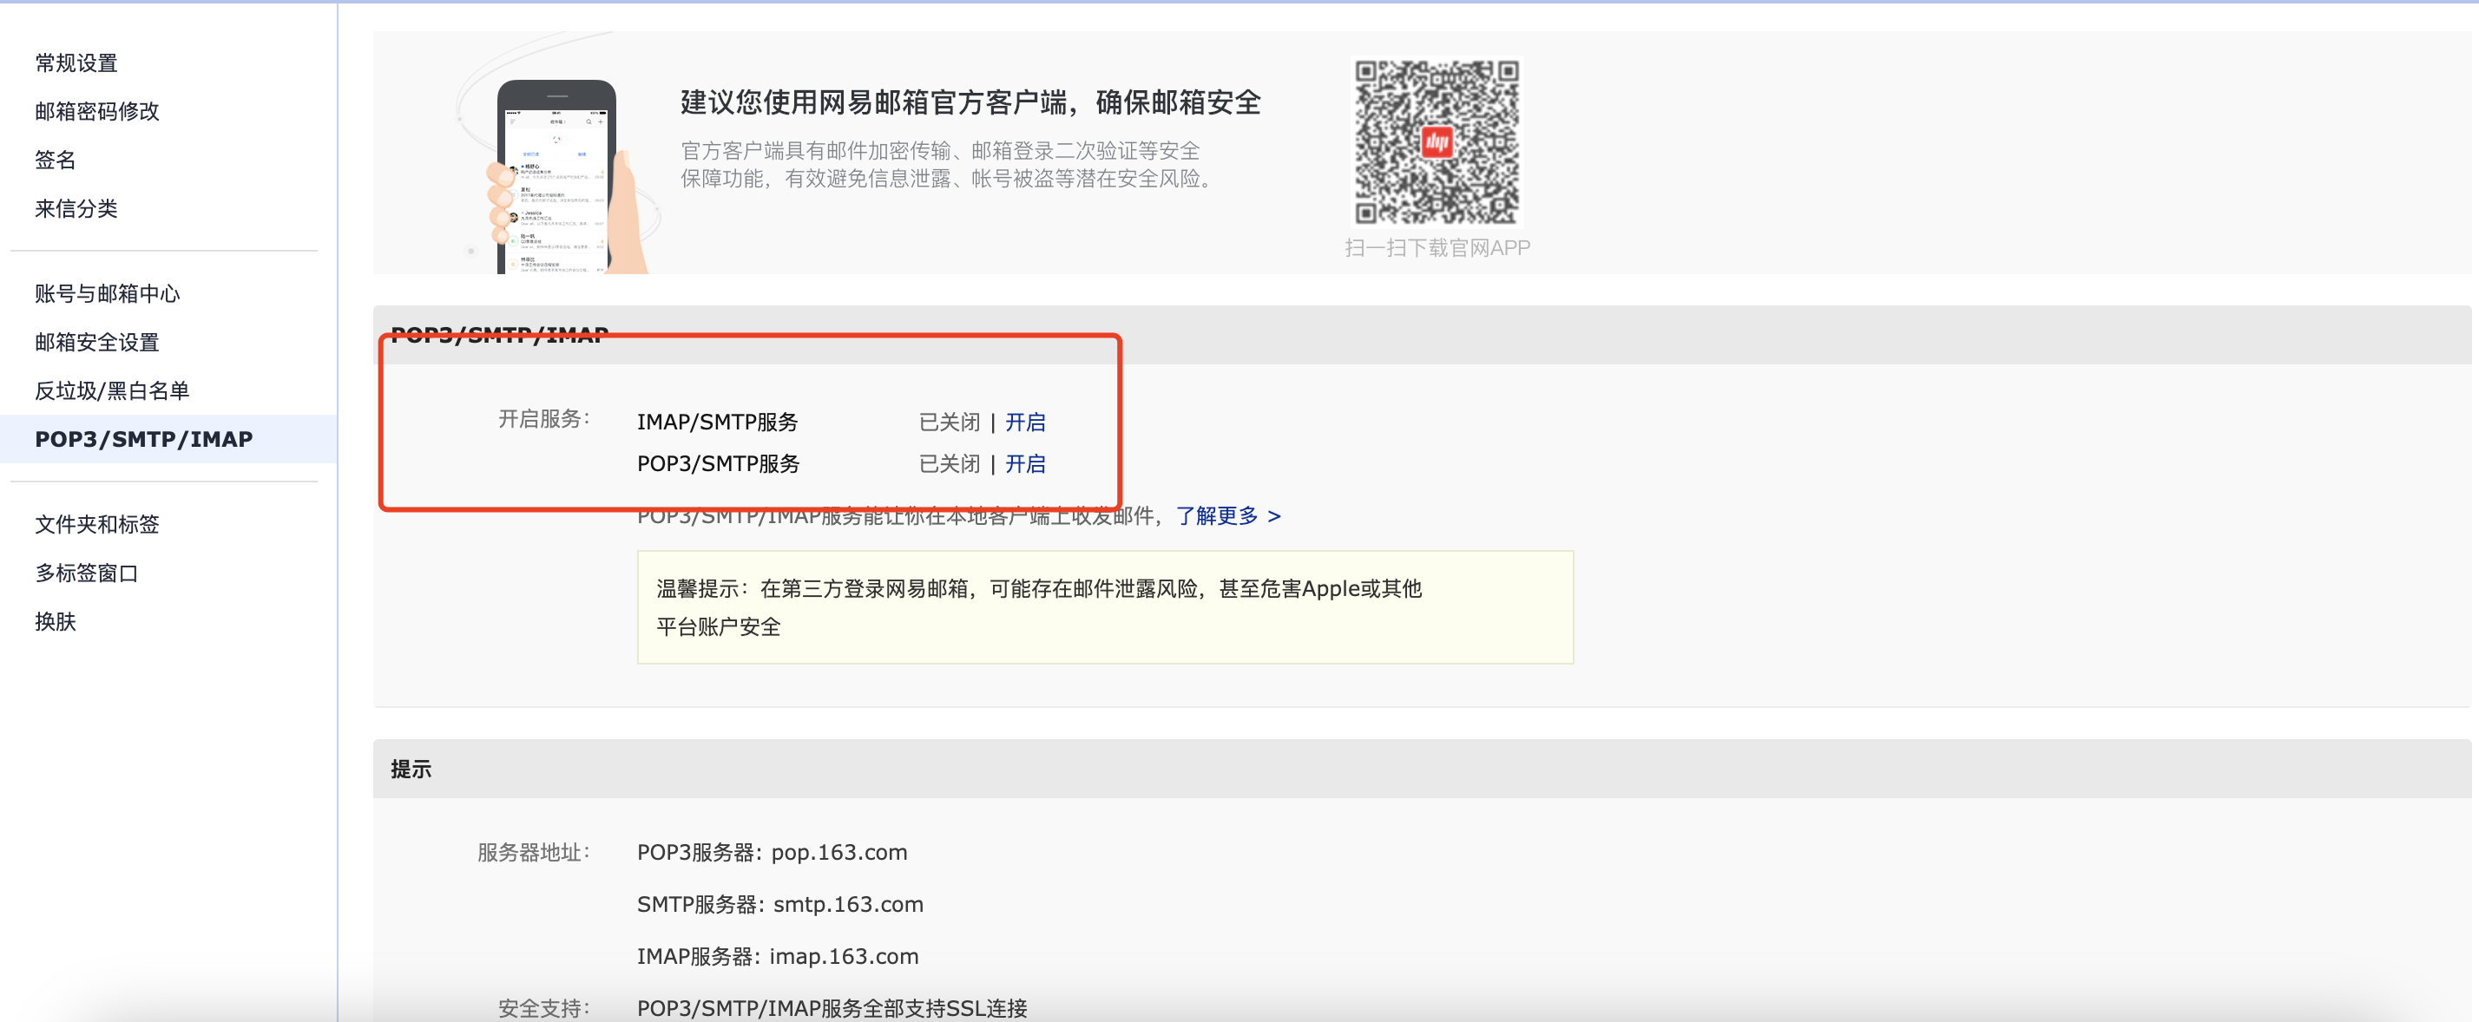Image resolution: width=2479 pixels, height=1022 pixels.
Task: Go to 多标签窗口 settings
Action: pos(87,573)
